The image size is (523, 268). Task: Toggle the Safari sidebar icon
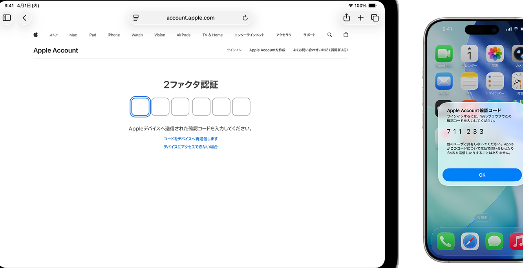click(x=7, y=18)
